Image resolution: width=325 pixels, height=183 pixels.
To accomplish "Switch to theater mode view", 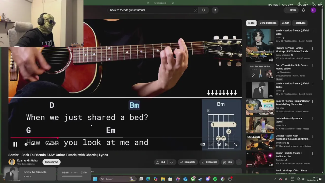I will (x=227, y=144).
